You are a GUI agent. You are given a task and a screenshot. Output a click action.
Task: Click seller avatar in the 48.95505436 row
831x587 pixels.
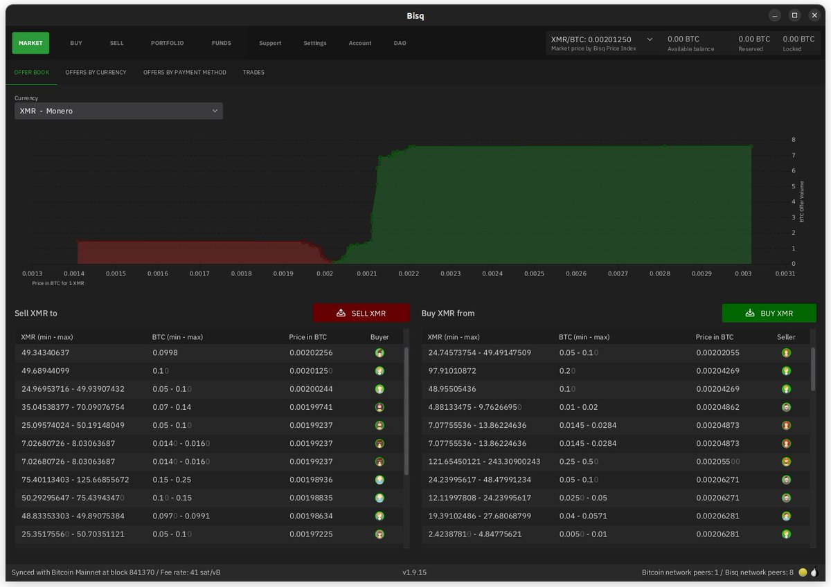pyautogui.click(x=786, y=389)
